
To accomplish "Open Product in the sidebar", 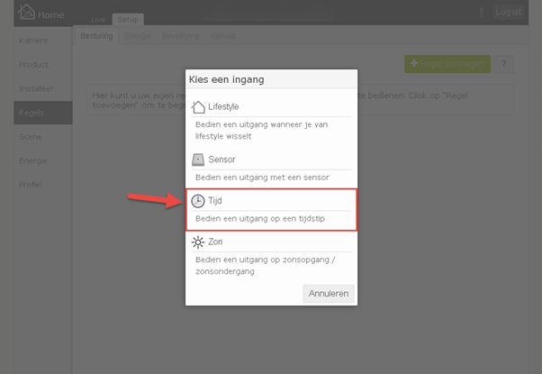I will coord(43,65).
